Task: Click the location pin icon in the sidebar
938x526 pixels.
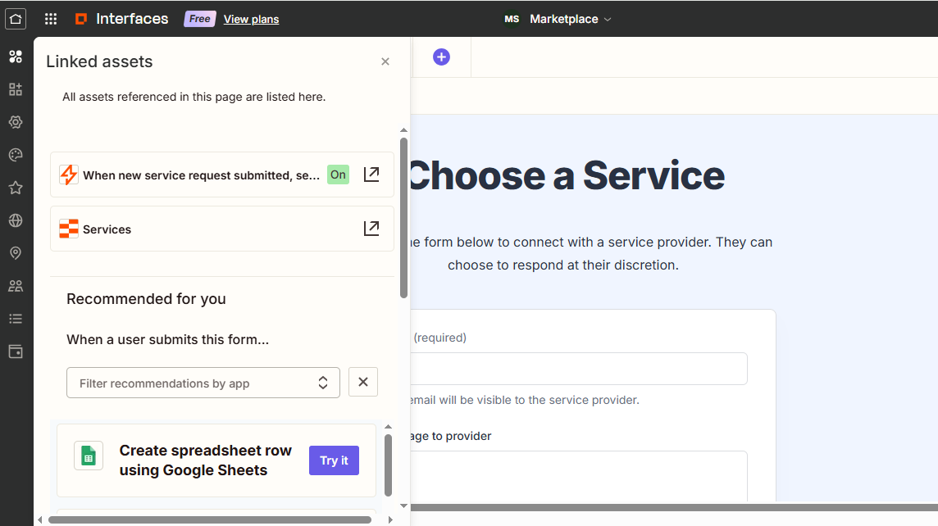Action: tap(15, 253)
